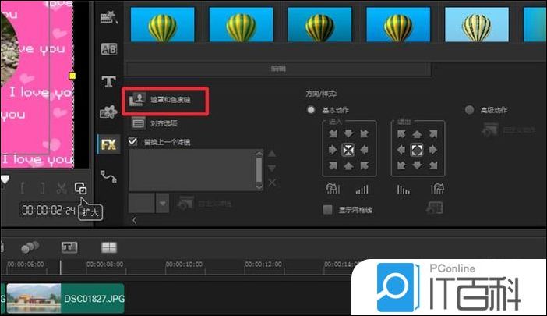Screen dimensions: 547x316
Task: Click the yellow resize handle on the preview
Action: click(x=72, y=76)
